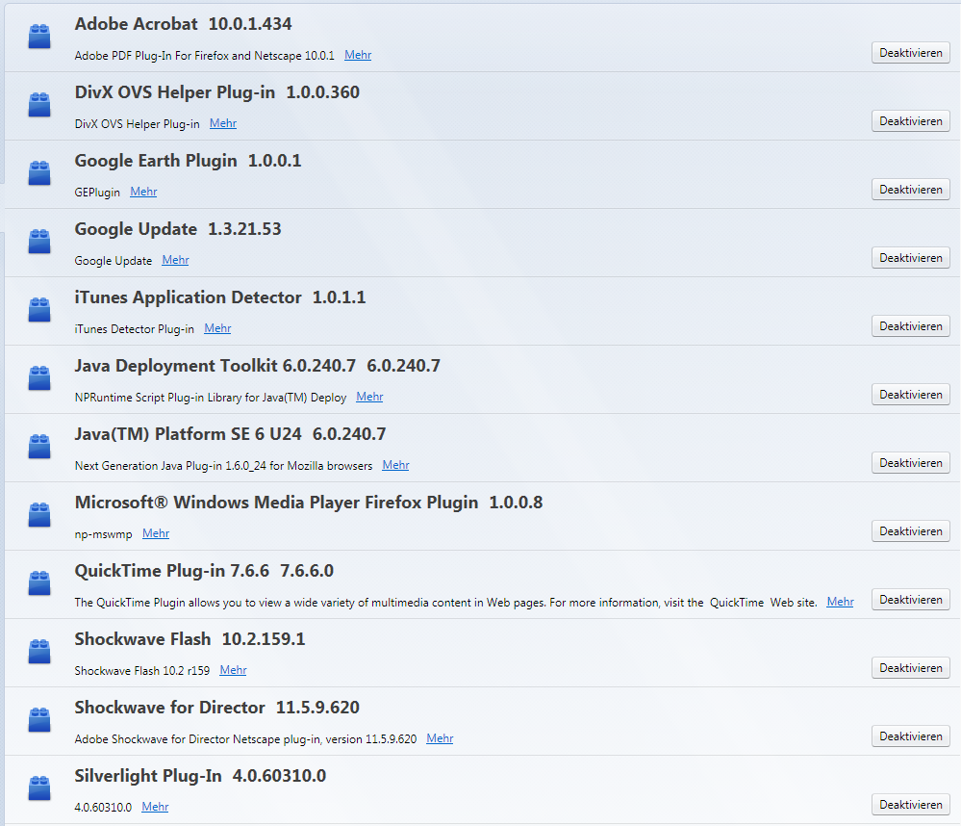Click Mehr after iTunes Detector Plug-in
961x826 pixels.
pos(217,328)
